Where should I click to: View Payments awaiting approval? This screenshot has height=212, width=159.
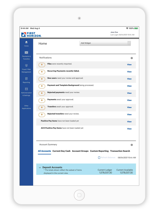click(x=129, y=100)
